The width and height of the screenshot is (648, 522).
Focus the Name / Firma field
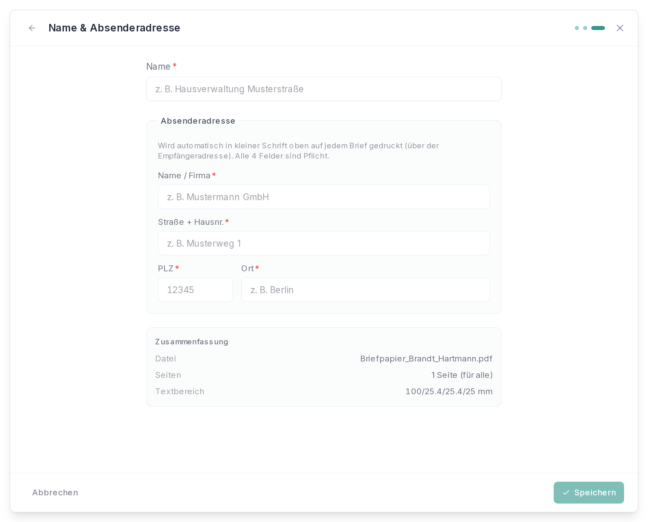324,197
